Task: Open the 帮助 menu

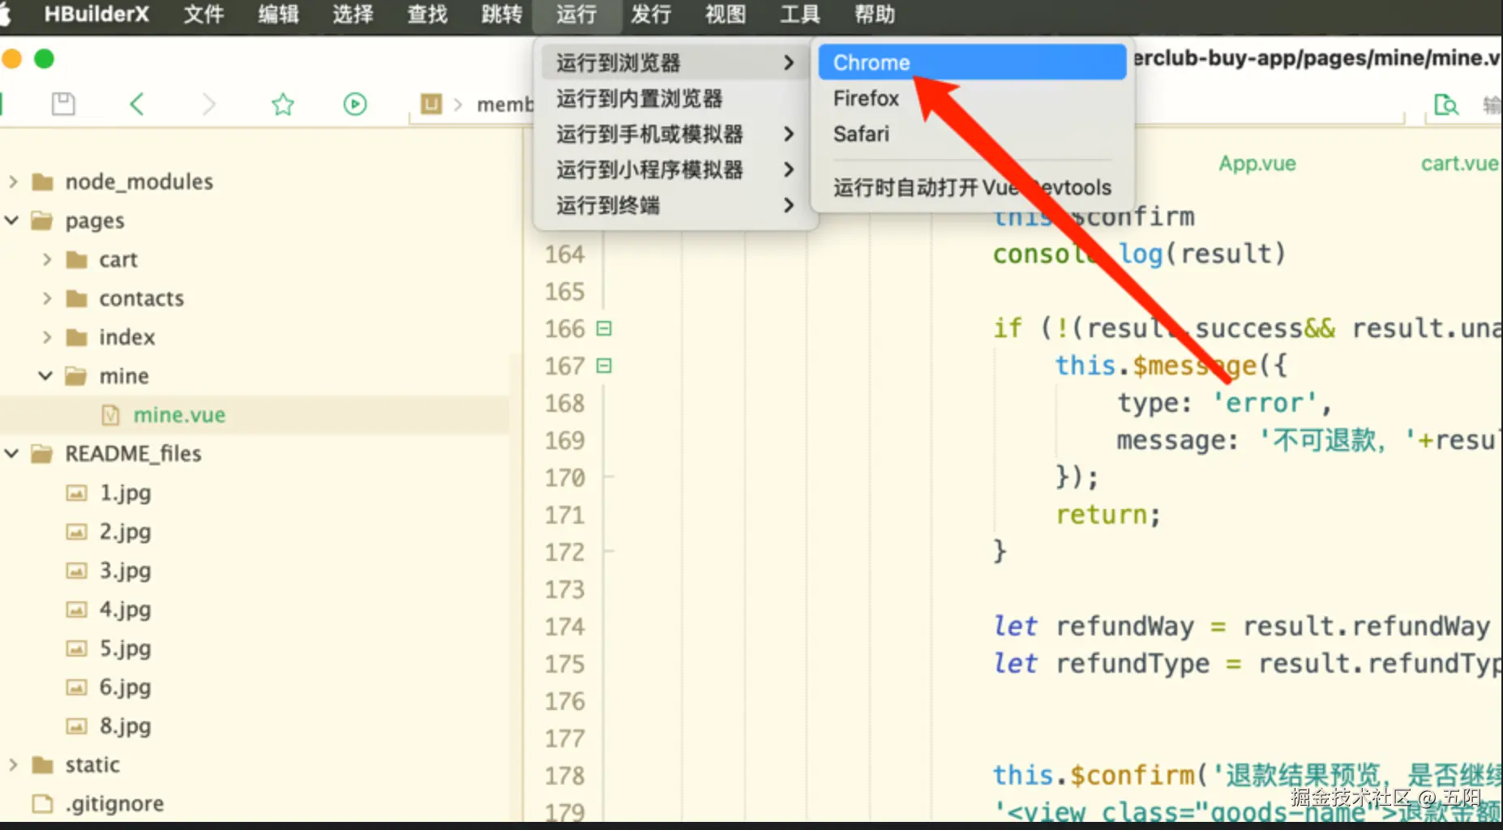Action: coord(875,15)
